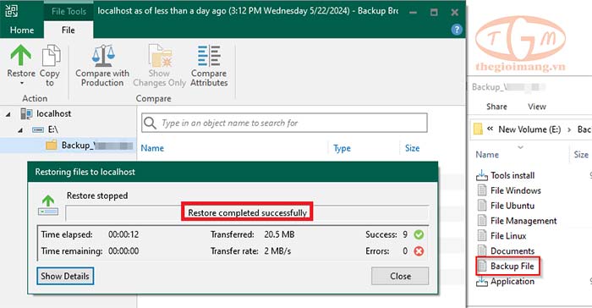Click the Show Details button

tap(65, 276)
